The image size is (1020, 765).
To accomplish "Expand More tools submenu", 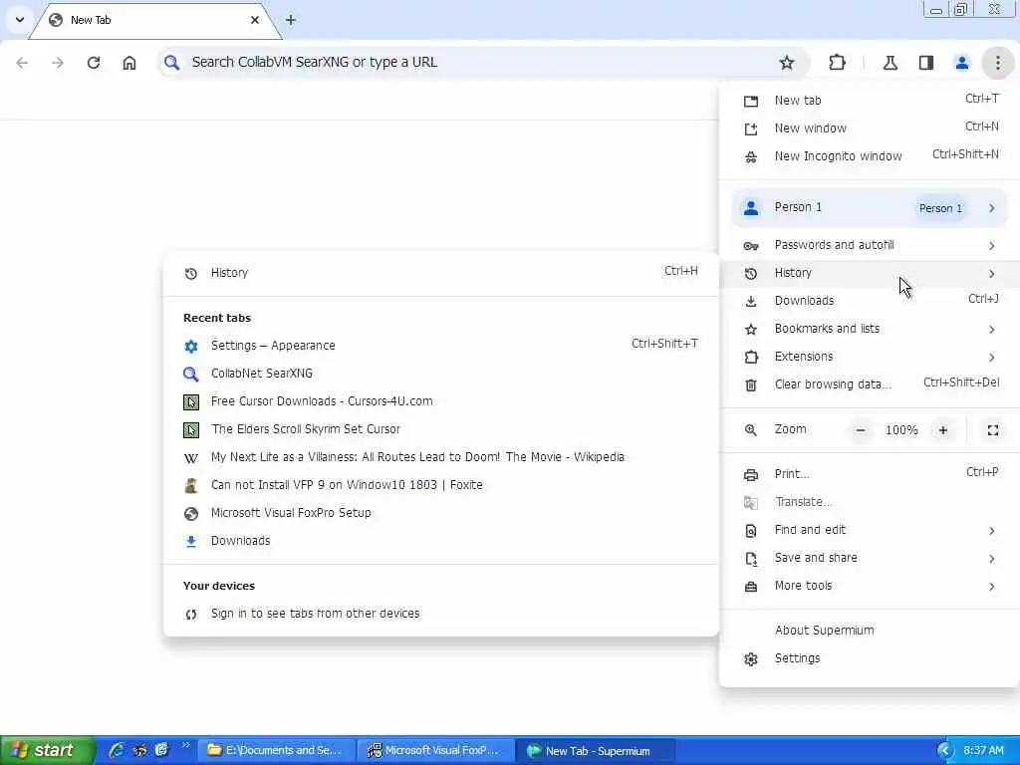I will (x=870, y=586).
